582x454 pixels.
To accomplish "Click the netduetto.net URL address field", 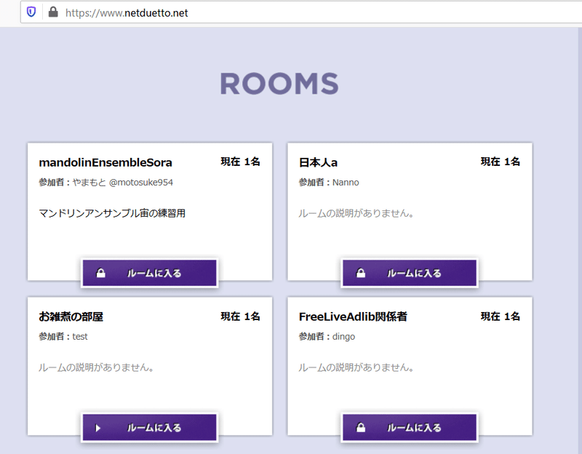I will pyautogui.click(x=301, y=12).
